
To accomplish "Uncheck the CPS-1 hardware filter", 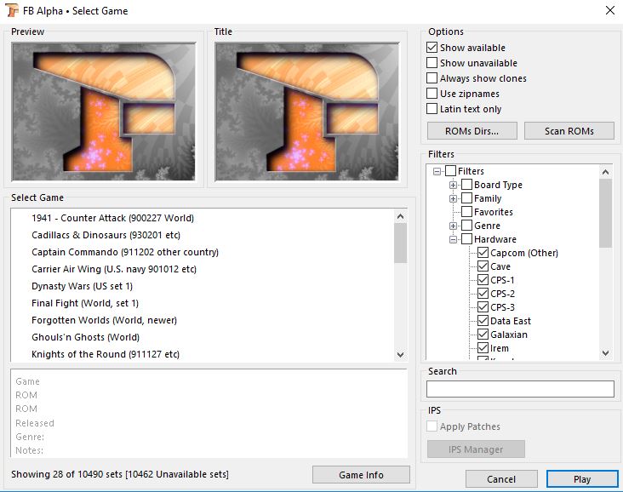I will pyautogui.click(x=483, y=280).
